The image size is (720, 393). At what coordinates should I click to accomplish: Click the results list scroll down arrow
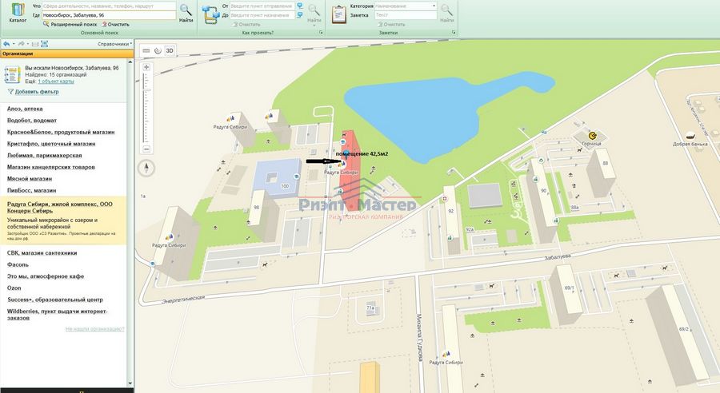[x=130, y=383]
